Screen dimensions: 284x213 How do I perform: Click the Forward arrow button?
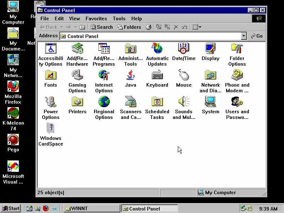point(69,27)
